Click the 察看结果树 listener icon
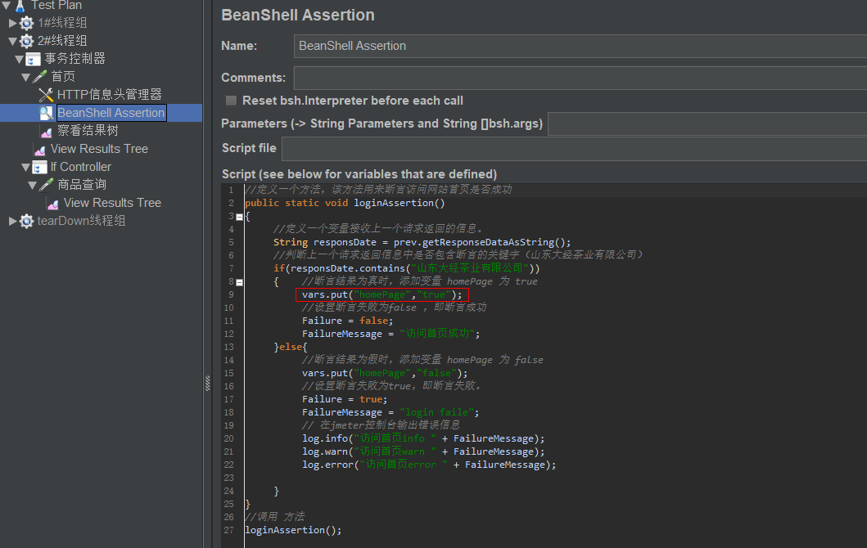Viewport: 867px width, 548px height. 46,131
